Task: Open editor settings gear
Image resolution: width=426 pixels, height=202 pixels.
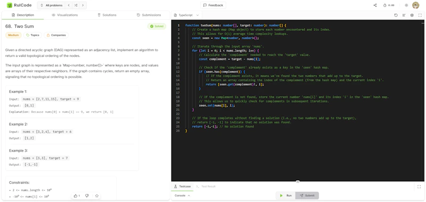Action: (x=412, y=15)
